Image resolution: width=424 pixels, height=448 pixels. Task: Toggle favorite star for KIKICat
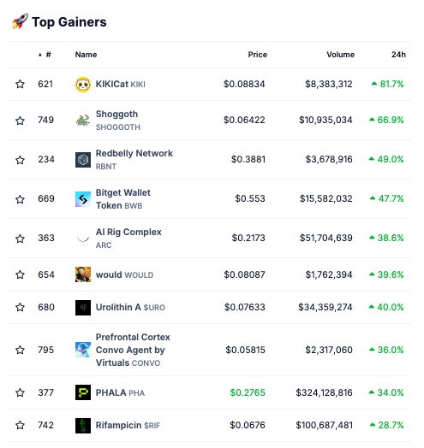(x=20, y=84)
